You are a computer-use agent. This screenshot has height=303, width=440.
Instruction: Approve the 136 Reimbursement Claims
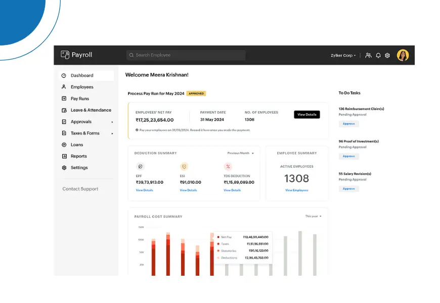pos(349,124)
